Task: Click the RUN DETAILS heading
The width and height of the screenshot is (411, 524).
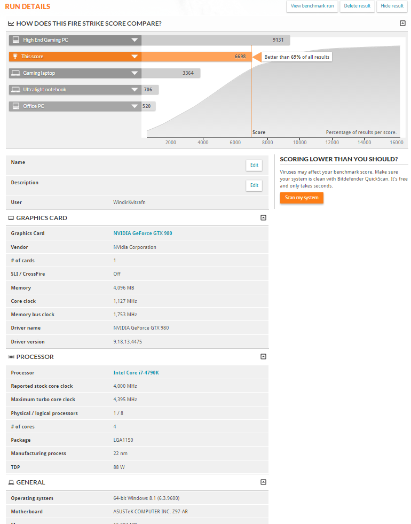Action: [28, 6]
